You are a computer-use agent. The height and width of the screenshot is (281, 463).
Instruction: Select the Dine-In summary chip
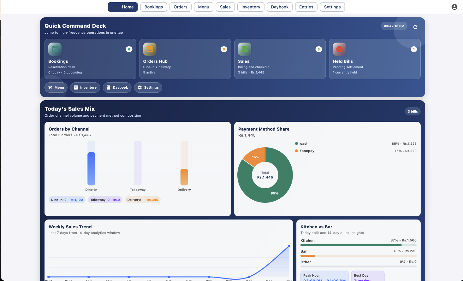click(x=67, y=200)
